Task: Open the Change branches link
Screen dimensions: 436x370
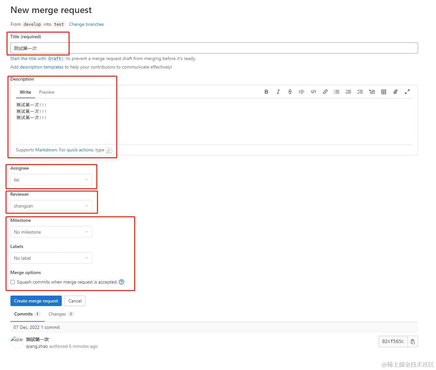Action: click(86, 24)
